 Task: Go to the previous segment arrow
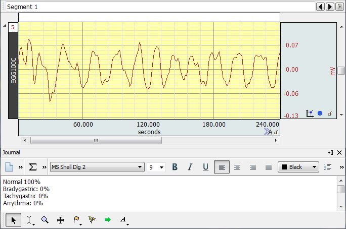[320, 7]
